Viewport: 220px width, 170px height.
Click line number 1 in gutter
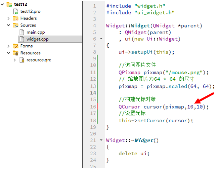point(95,6)
